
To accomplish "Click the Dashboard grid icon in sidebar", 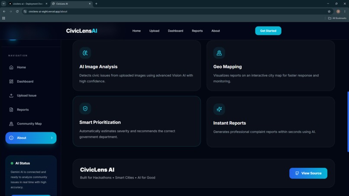I will click(x=11, y=81).
